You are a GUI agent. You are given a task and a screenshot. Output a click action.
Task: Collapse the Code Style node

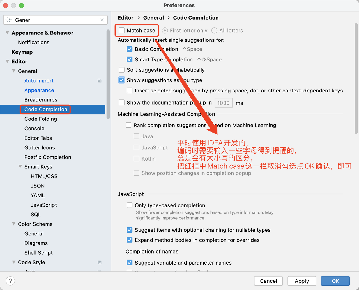click(14, 262)
